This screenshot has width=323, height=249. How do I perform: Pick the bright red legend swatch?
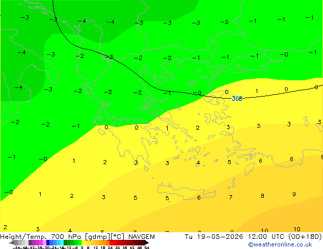pyautogui.click(x=111, y=242)
